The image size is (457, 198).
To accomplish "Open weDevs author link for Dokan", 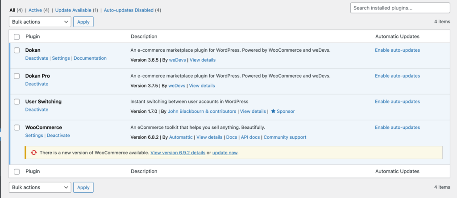I will (x=178, y=60).
